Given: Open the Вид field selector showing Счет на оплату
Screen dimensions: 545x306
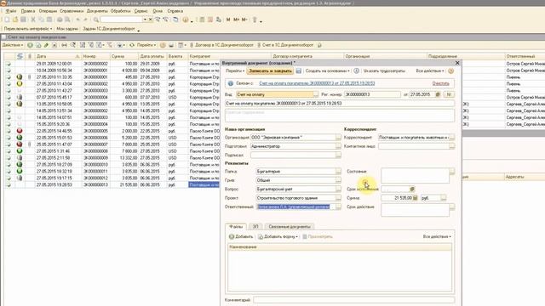Looking at the screenshot, I should (x=316, y=94).
